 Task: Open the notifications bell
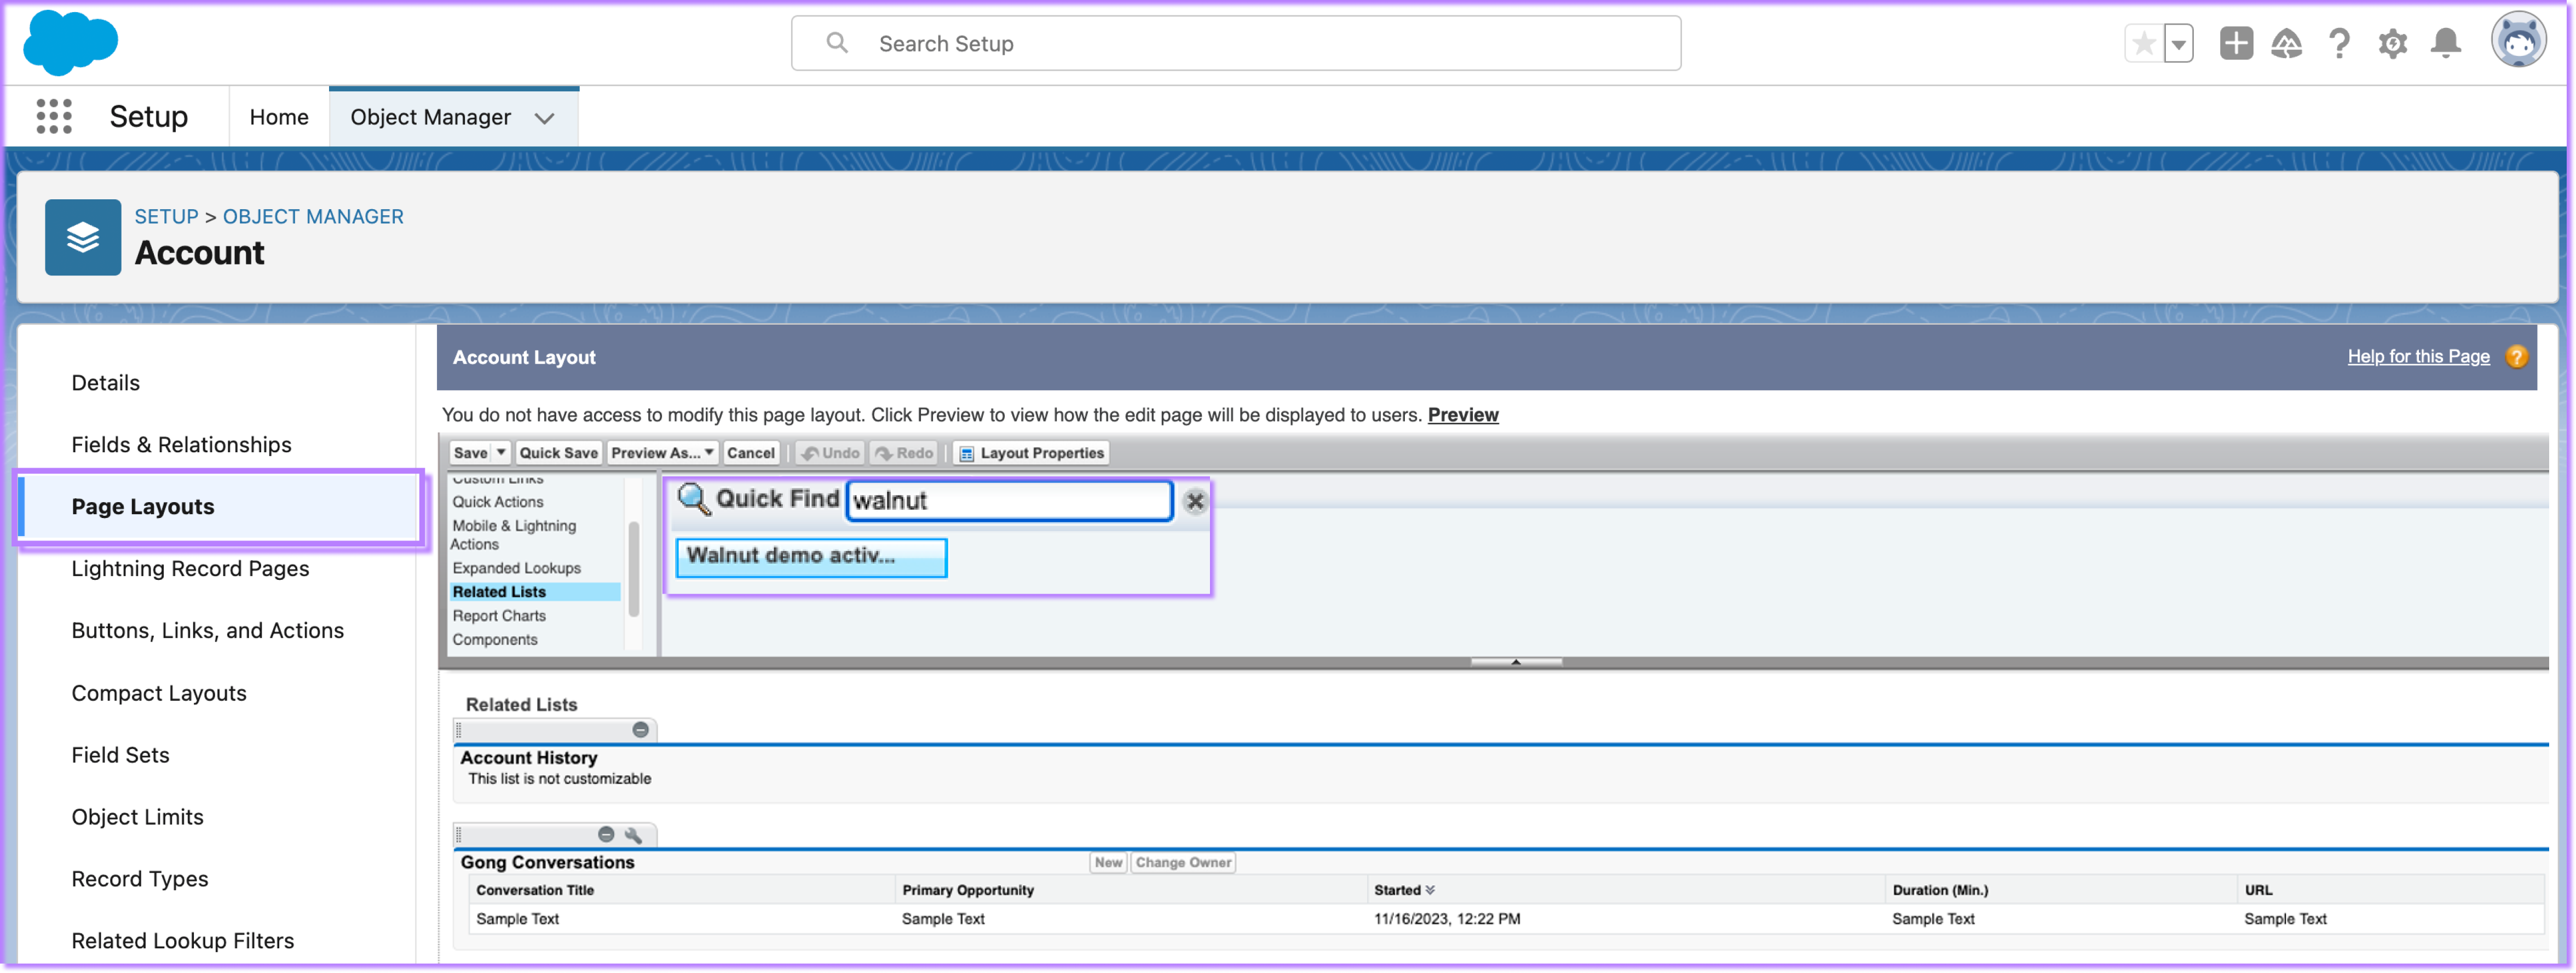coord(2446,43)
